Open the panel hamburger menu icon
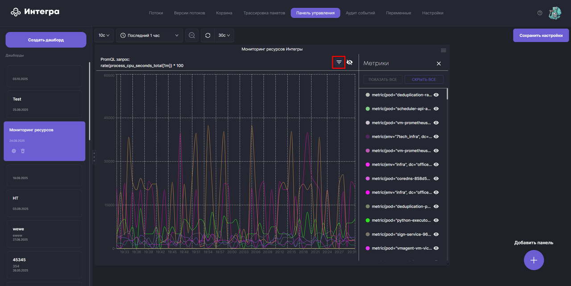 pyautogui.click(x=443, y=50)
